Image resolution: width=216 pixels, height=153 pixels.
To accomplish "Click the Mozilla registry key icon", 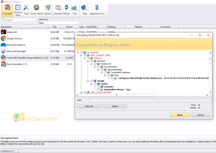I will coord(95,81).
